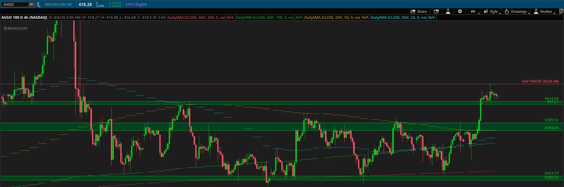
Task: Click the $394.65 price level label
Action: 551,127
